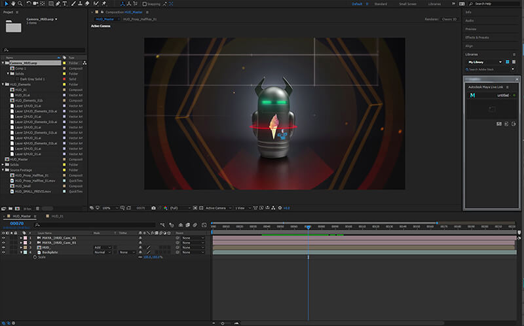Toggle the Scale stopwatch keyframe icon
Image resolution: width=524 pixels, height=326 pixels.
point(35,257)
